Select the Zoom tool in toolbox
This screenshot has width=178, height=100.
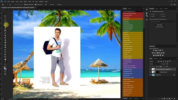coord(5,62)
